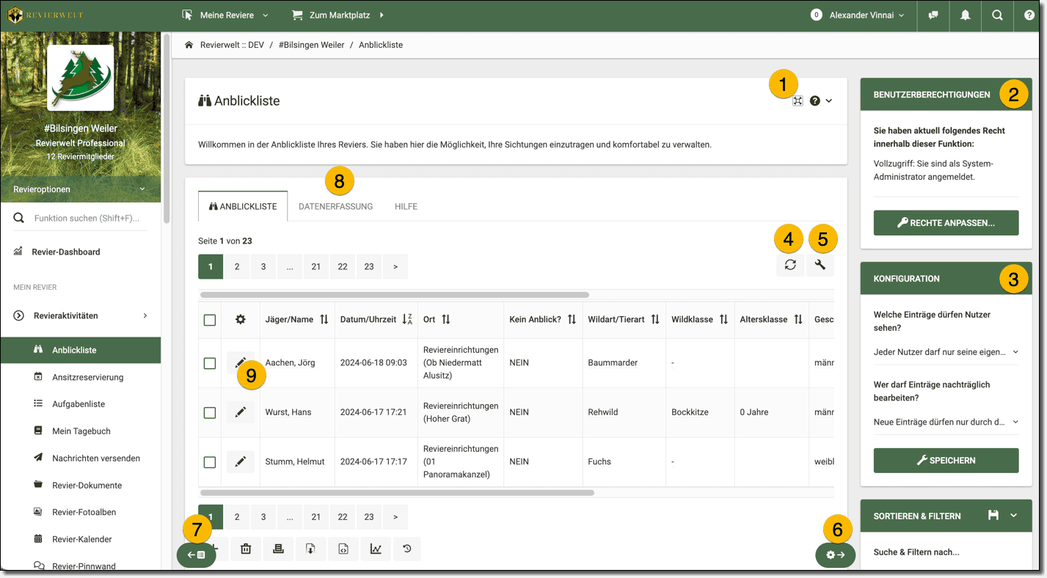Tick the checkbox for Wurst, Hans
The width and height of the screenshot is (1047, 578).
210,413
